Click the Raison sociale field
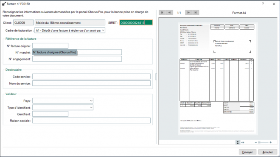The width and height of the screenshot is (280, 157). [92, 121]
